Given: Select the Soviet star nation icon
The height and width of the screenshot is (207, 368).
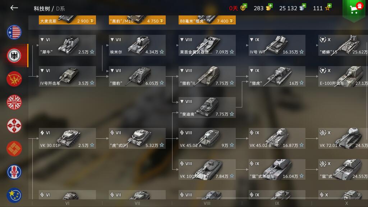Looking at the screenshot, I should (14, 79).
